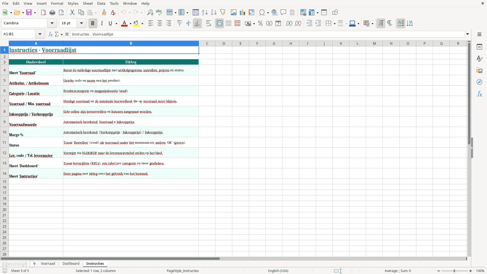Open Font Color dropdown arrow

pyautogui.click(x=130, y=24)
